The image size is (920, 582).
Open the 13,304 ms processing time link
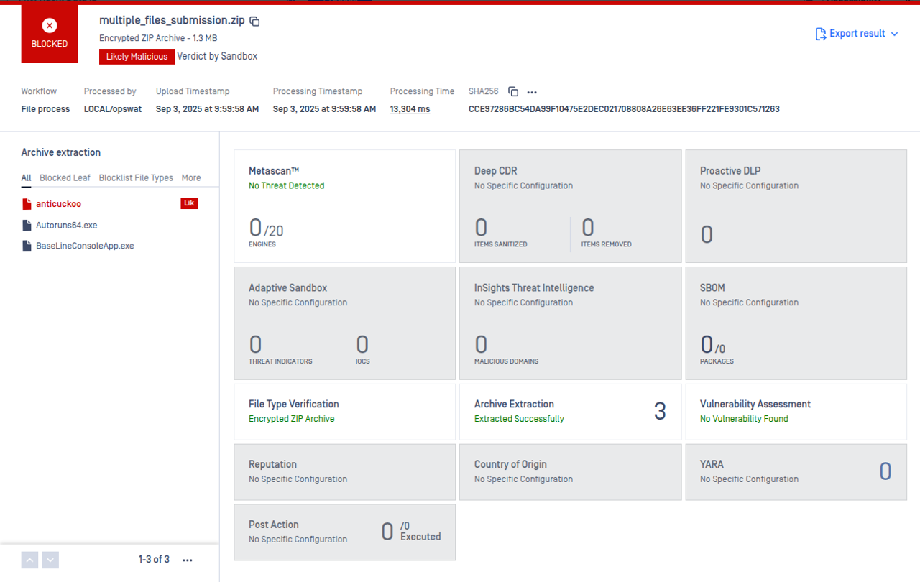tap(410, 109)
